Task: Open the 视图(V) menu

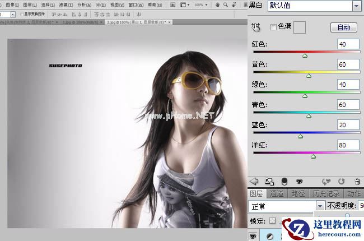Action: click(x=117, y=4)
